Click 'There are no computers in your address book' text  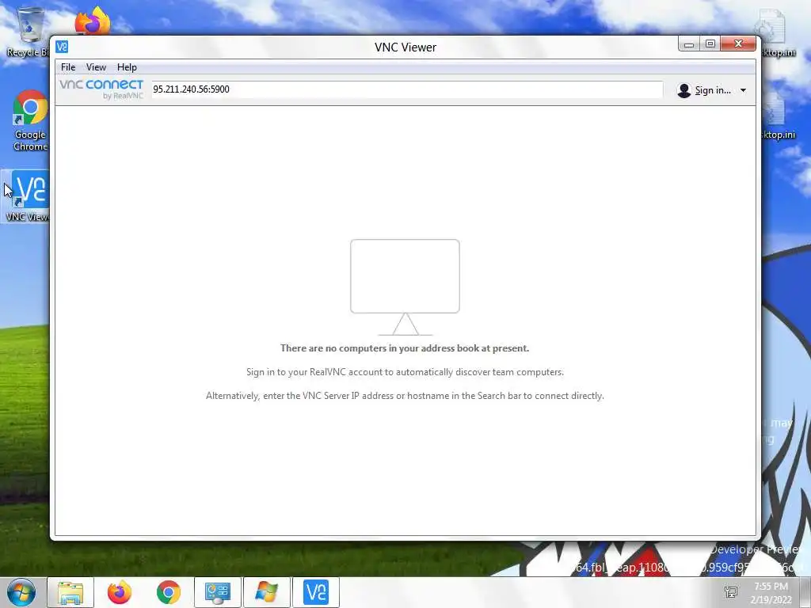click(x=405, y=348)
